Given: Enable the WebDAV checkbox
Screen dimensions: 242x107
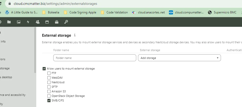Looking at the screenshot, I should coord(49,78).
